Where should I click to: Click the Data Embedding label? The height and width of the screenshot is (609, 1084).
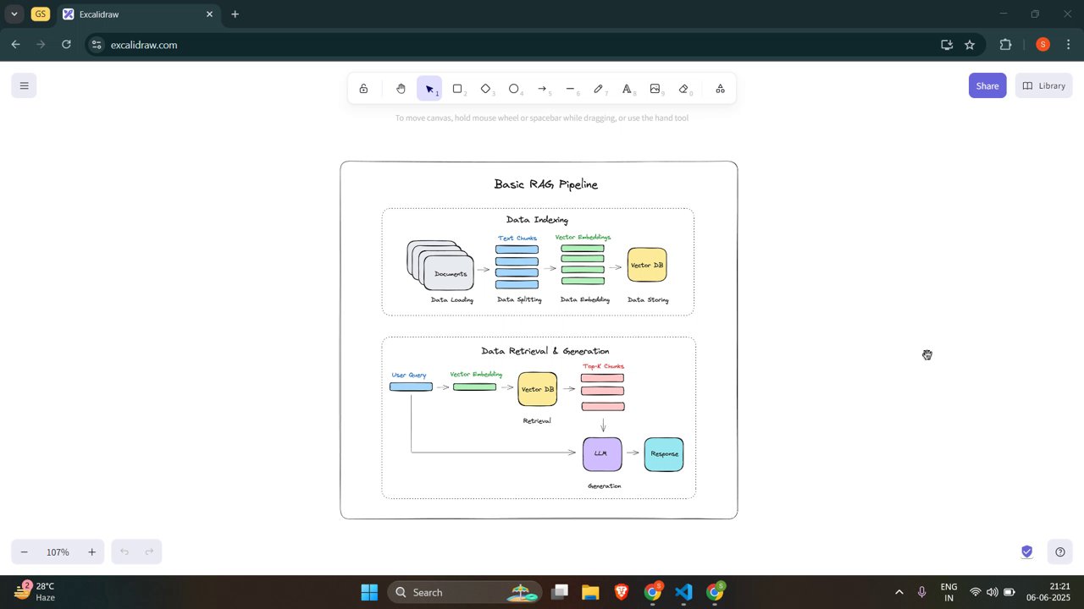584,300
